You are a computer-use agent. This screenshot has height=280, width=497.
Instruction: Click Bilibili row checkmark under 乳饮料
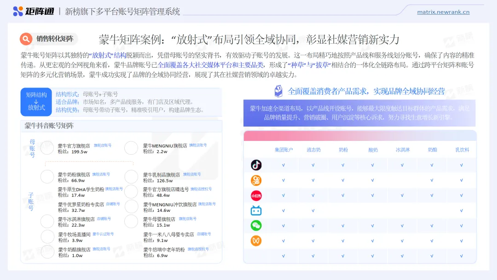coord(461,210)
